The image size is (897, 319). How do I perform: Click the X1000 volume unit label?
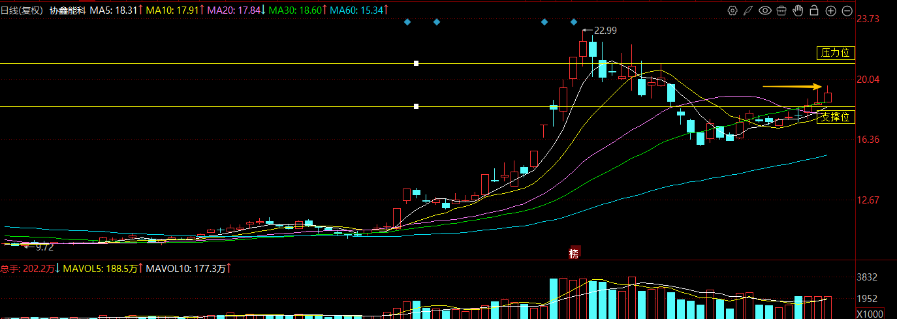pos(869,313)
